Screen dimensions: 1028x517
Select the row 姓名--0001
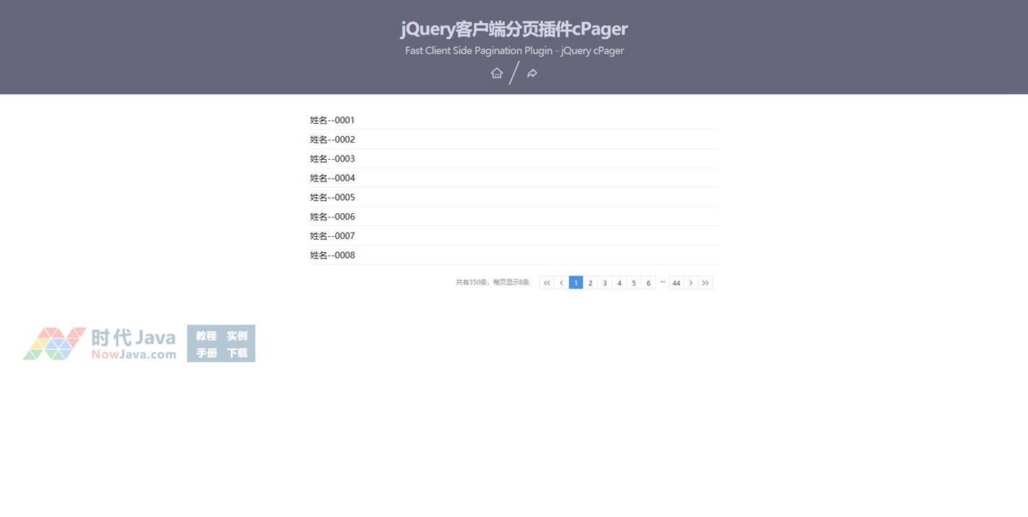point(333,120)
